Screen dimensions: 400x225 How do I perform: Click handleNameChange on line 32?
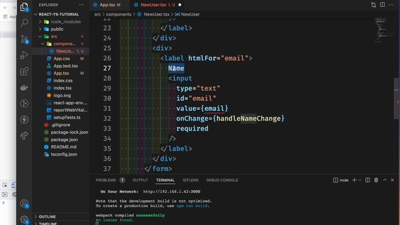pos(249,119)
